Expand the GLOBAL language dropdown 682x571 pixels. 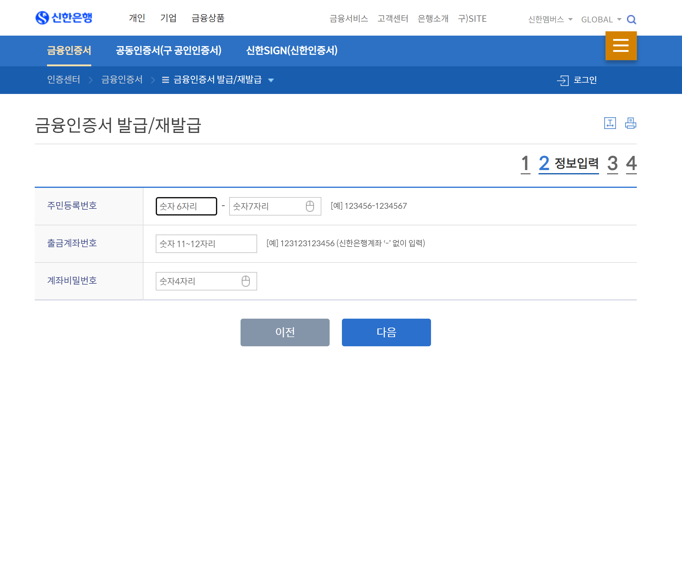click(x=601, y=20)
